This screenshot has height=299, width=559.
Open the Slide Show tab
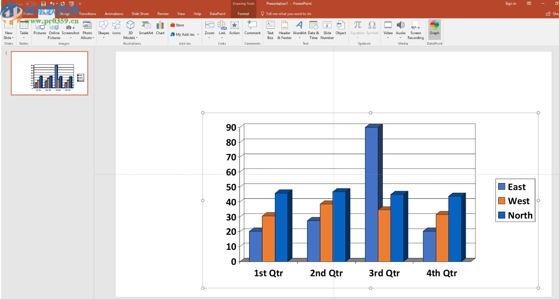pyautogui.click(x=140, y=14)
